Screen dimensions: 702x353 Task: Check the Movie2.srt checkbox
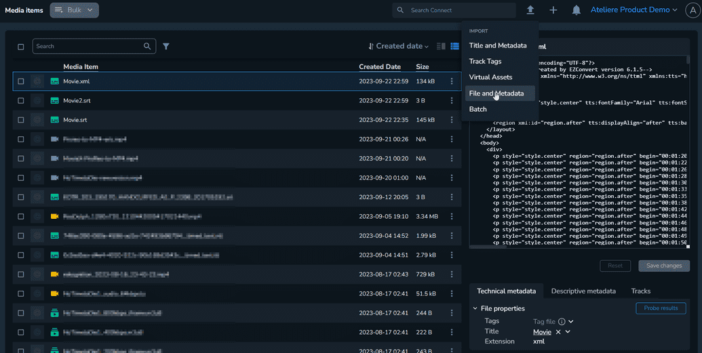[x=20, y=101]
